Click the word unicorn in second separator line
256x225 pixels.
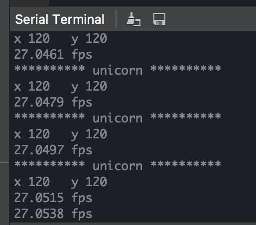[118, 118]
